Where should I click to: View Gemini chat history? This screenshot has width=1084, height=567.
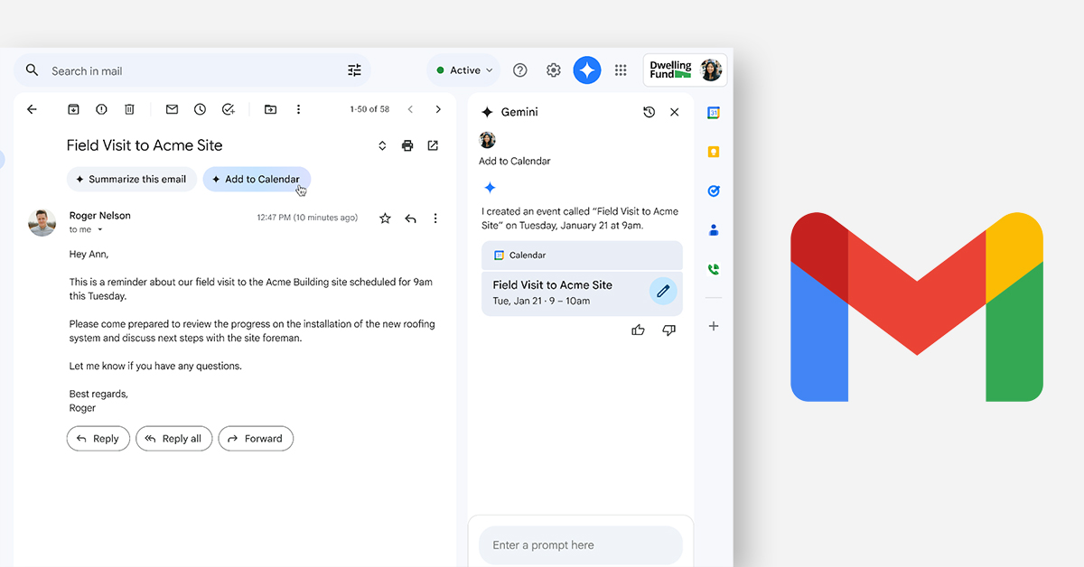pyautogui.click(x=649, y=112)
